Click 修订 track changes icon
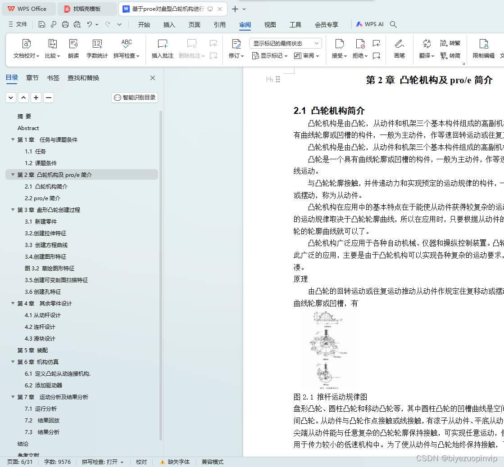The height and width of the screenshot is (467, 504). (236, 44)
